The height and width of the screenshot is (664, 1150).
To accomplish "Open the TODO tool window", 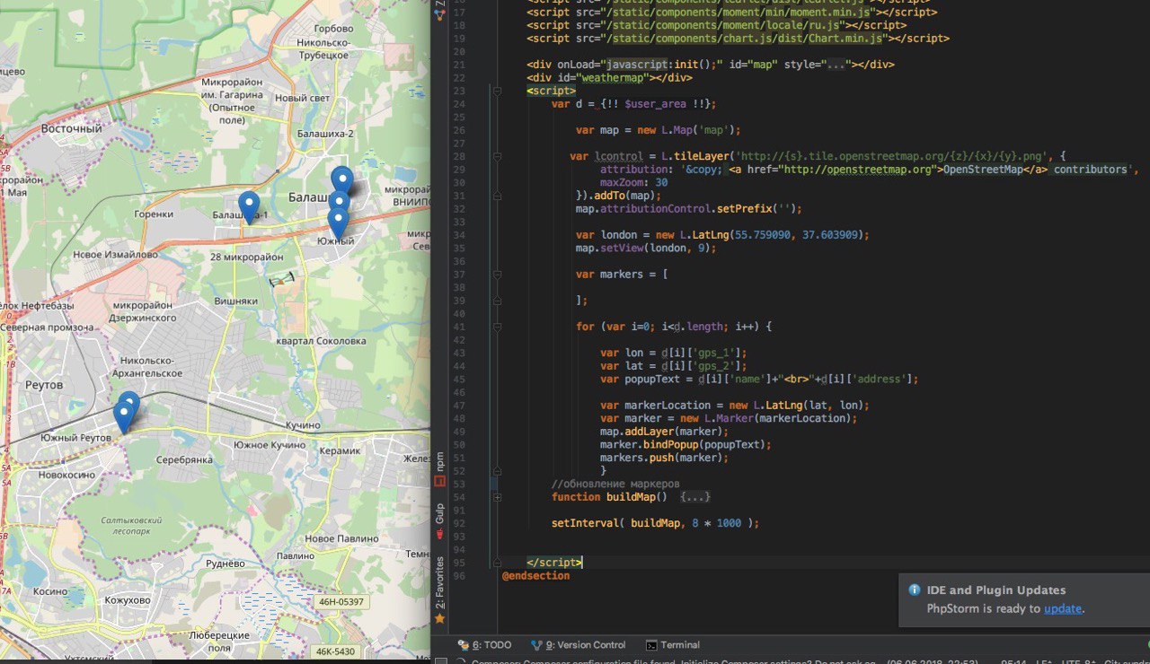I will [485, 645].
